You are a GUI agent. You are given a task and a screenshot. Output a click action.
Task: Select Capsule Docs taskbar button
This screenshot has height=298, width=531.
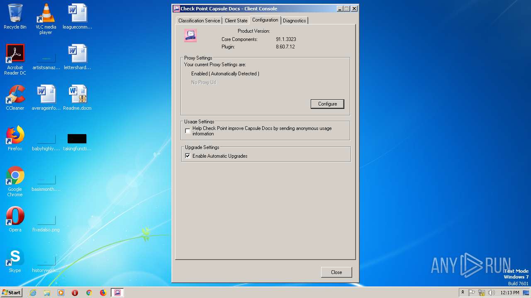117,293
